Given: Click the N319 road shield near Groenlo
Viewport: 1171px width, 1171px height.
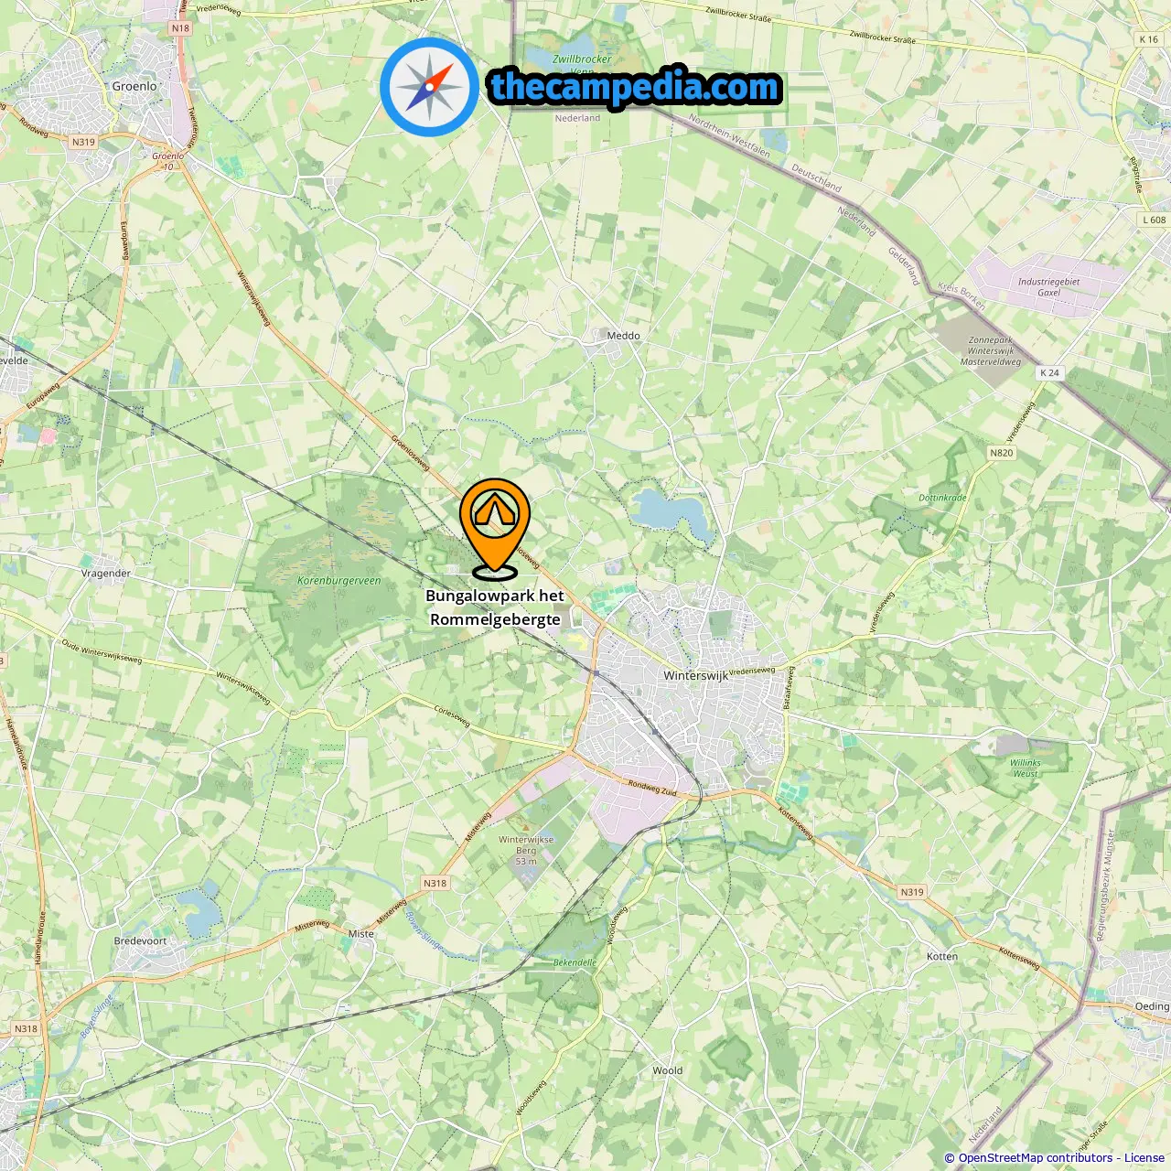Looking at the screenshot, I should [x=83, y=142].
